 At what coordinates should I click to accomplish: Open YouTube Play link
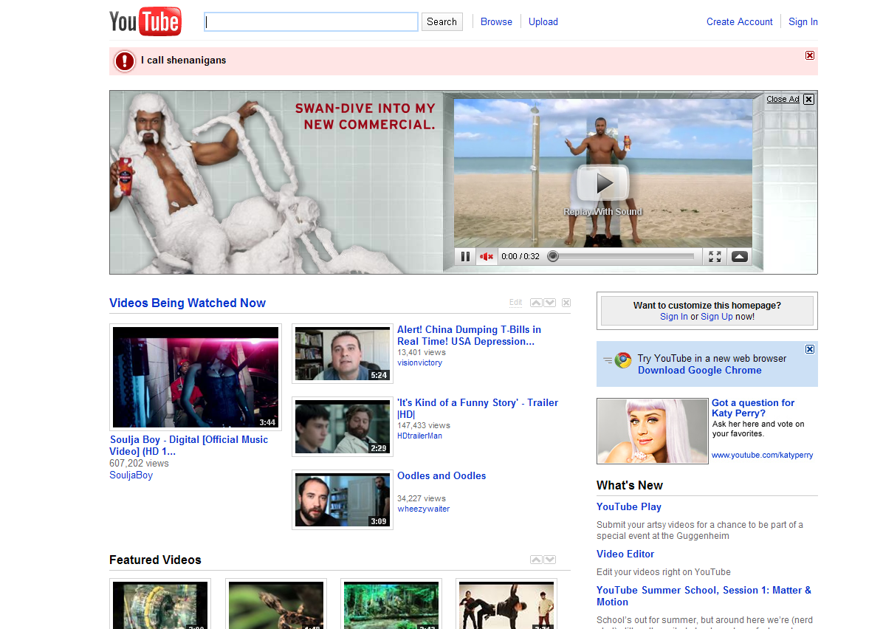[628, 506]
